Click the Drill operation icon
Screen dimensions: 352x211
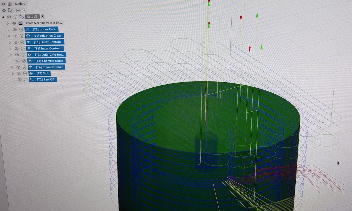click(29, 55)
